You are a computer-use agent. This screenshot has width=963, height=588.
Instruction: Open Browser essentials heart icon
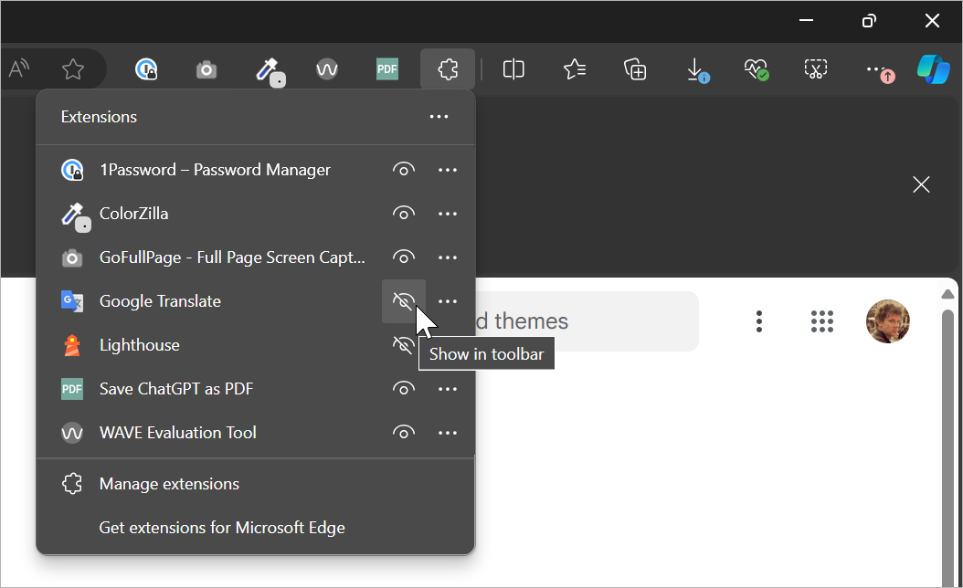tap(757, 69)
